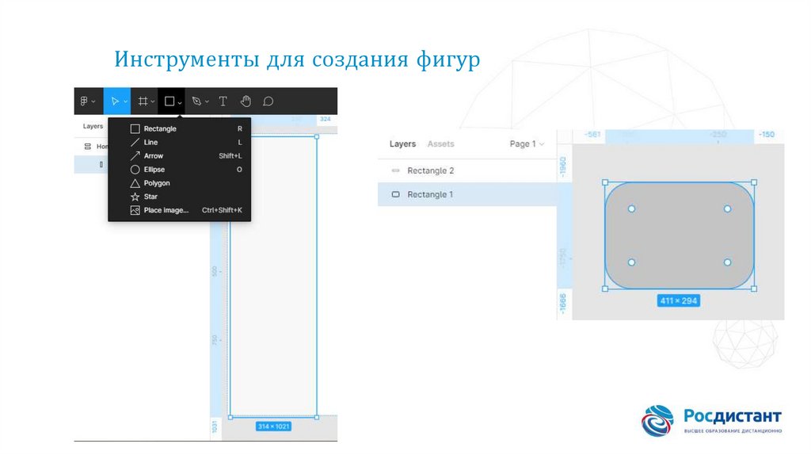The height and width of the screenshot is (455, 811).
Task: Click the Shift+L shortcut text
Action: coord(230,156)
